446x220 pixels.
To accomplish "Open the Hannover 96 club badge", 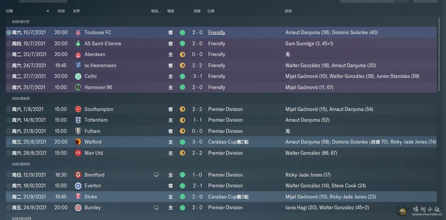I will 78,87.
